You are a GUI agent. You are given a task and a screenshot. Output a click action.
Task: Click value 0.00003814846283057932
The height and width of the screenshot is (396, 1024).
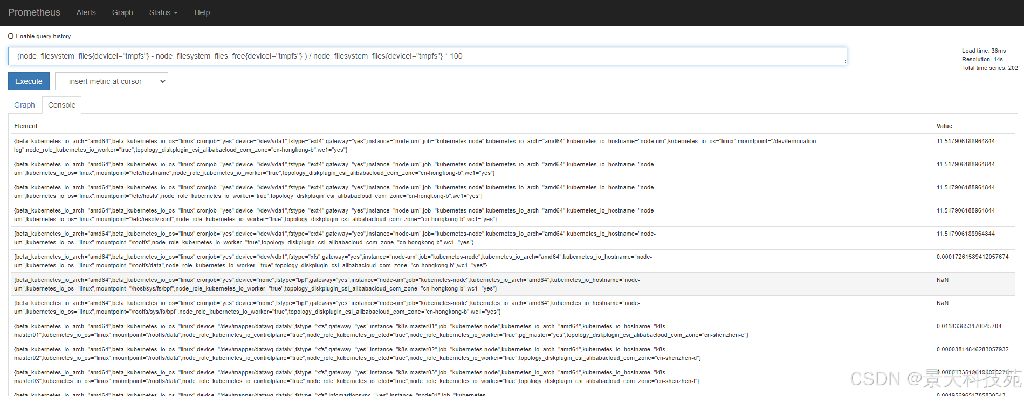972,349
